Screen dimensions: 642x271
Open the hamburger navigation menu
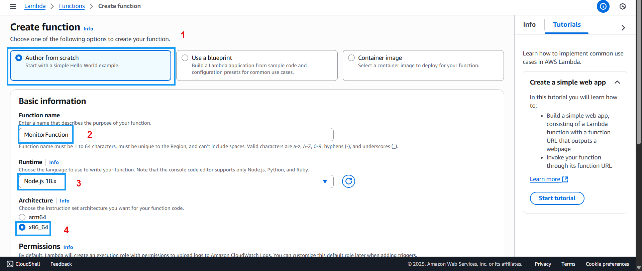[13, 6]
